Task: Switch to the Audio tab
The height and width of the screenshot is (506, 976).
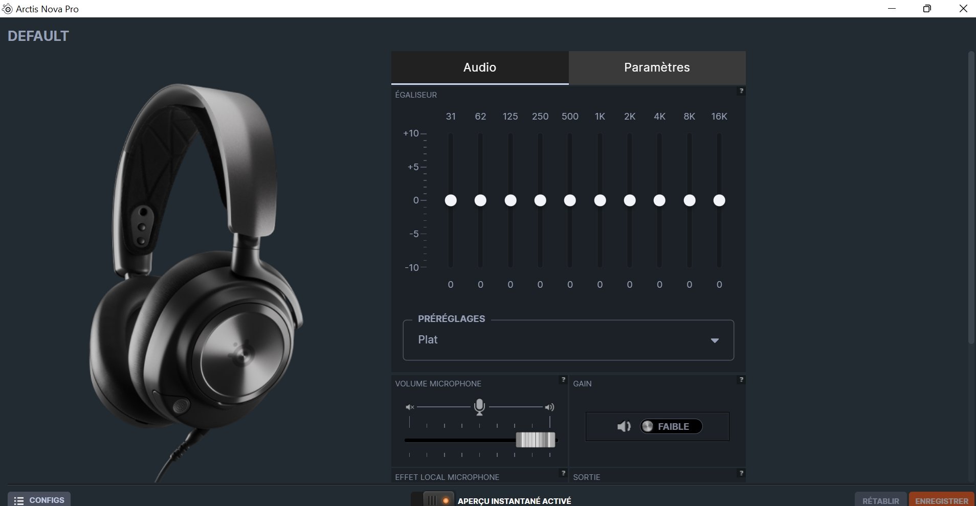Action: click(480, 67)
